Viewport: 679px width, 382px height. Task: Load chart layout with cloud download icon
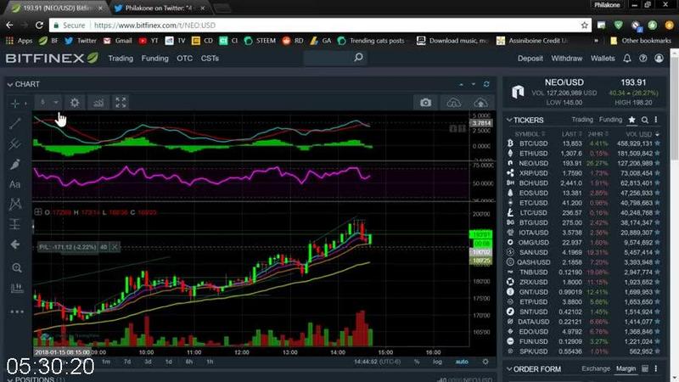click(453, 103)
